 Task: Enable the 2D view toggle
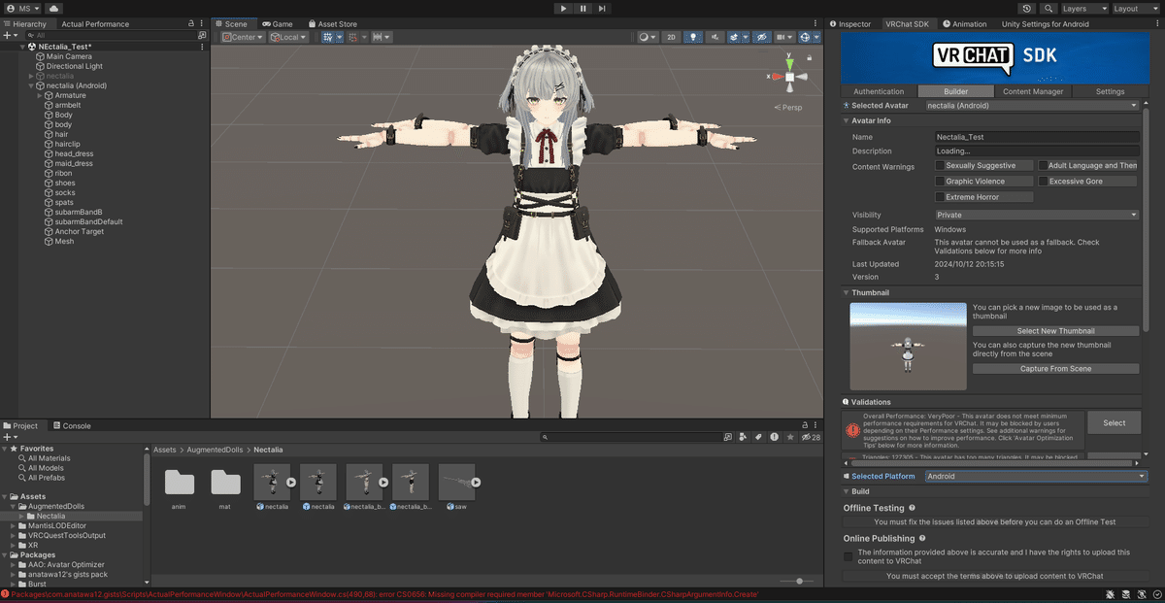point(671,37)
